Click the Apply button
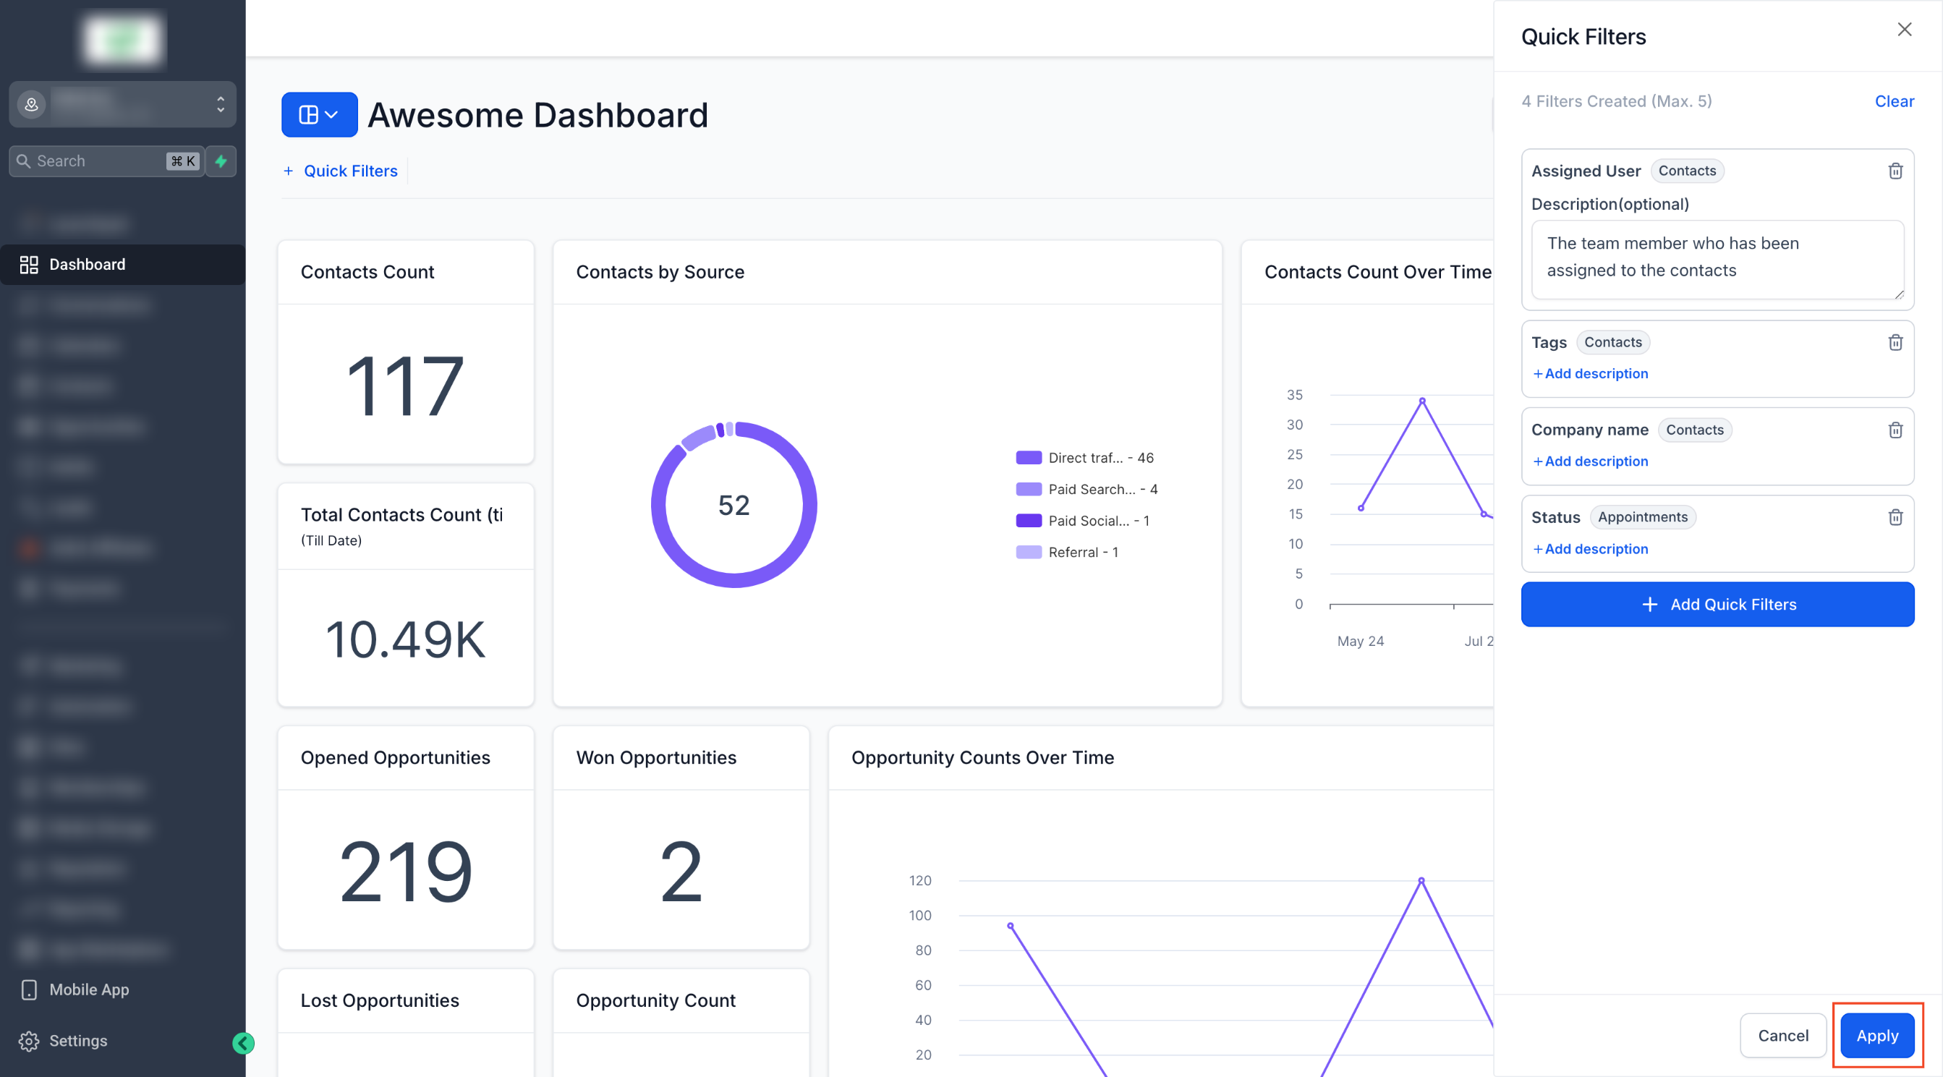 click(x=1876, y=1036)
